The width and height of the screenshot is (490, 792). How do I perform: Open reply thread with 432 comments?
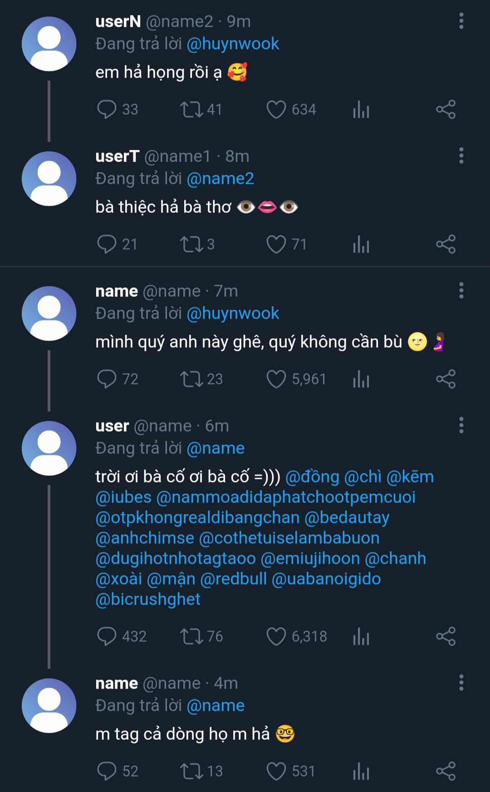point(107,636)
